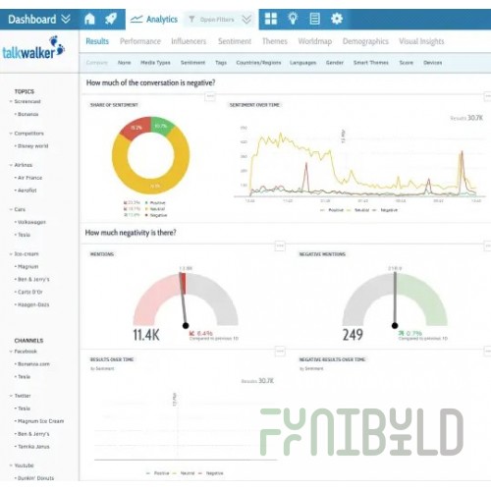Click the Talkwalker logo
The height and width of the screenshot is (491, 491).
[33, 48]
